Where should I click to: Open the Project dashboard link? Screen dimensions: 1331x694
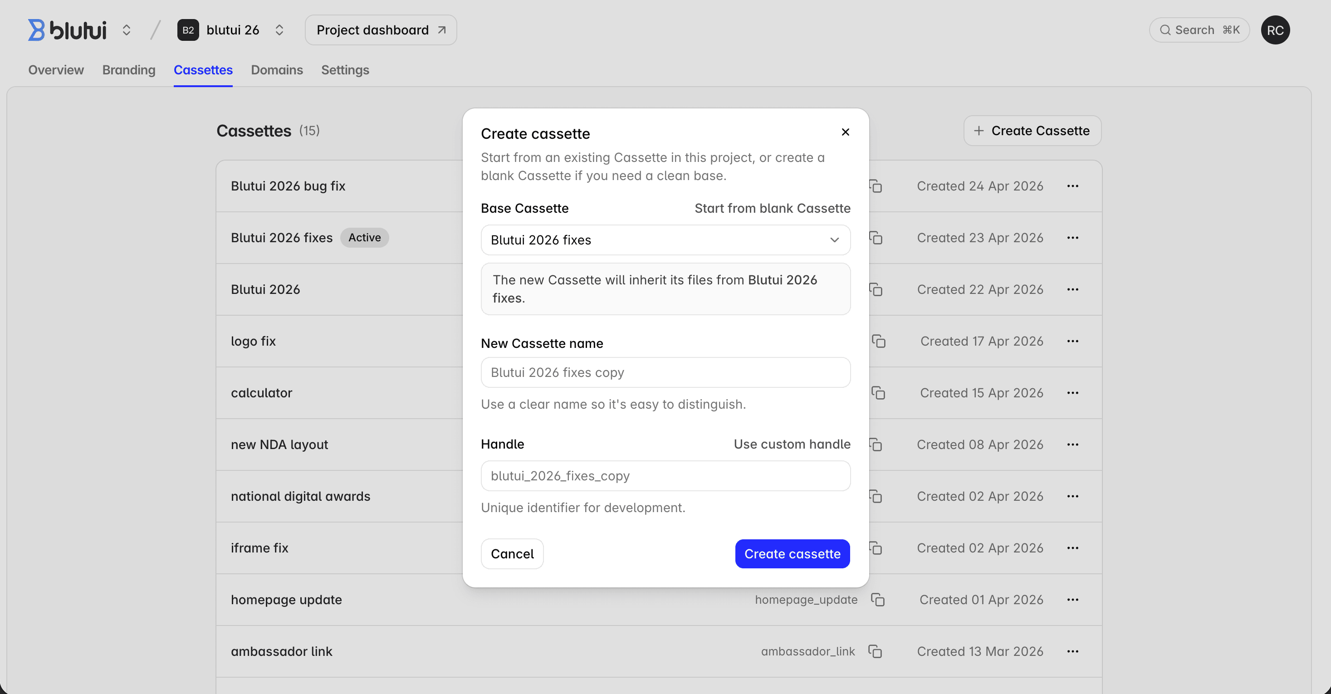click(381, 30)
